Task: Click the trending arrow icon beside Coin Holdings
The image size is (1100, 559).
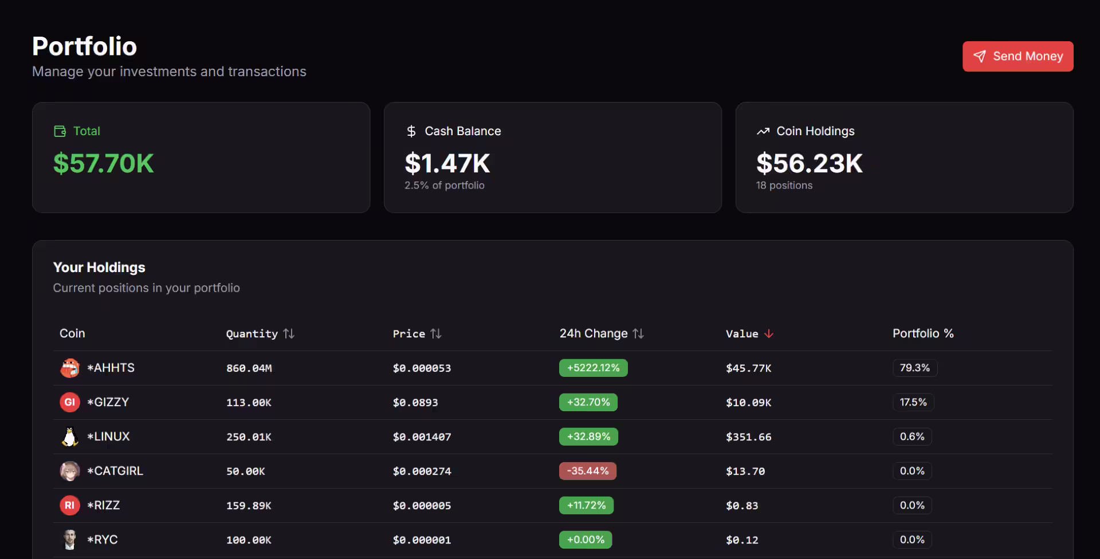Action: click(x=763, y=131)
